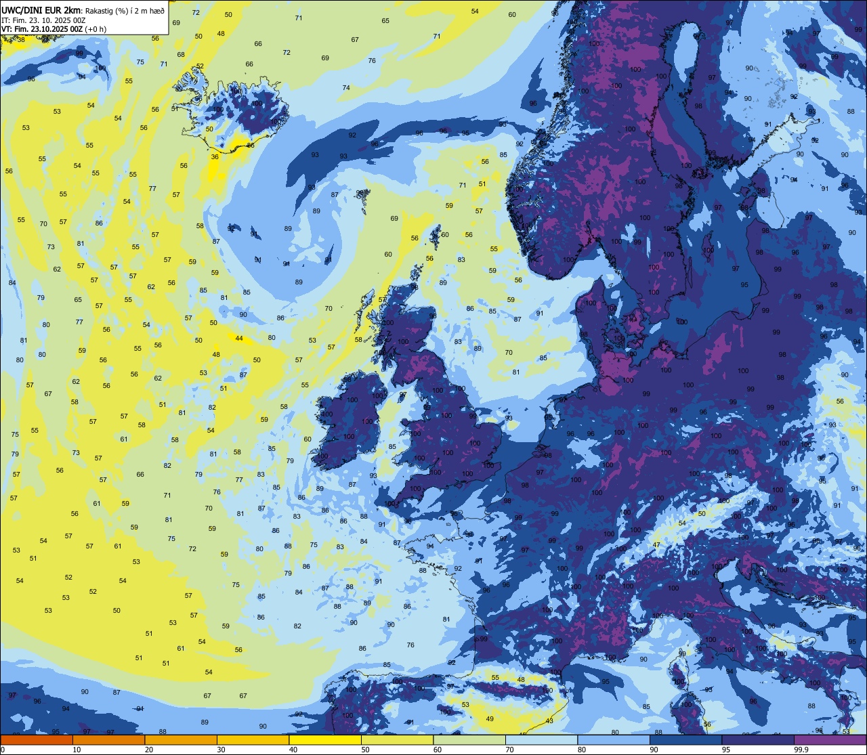The image size is (867, 755).
Task: Click the "IT: Fim. 23. 10. 2025 00Z" line
Action: [x=43, y=20]
